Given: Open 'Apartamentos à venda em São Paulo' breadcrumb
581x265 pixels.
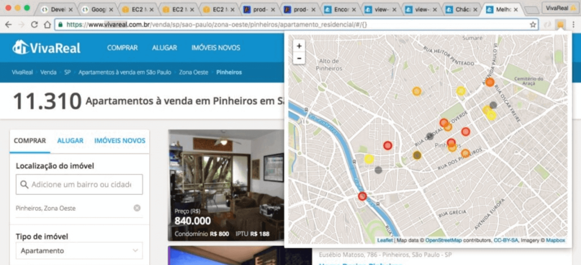Looking at the screenshot, I should 124,72.
